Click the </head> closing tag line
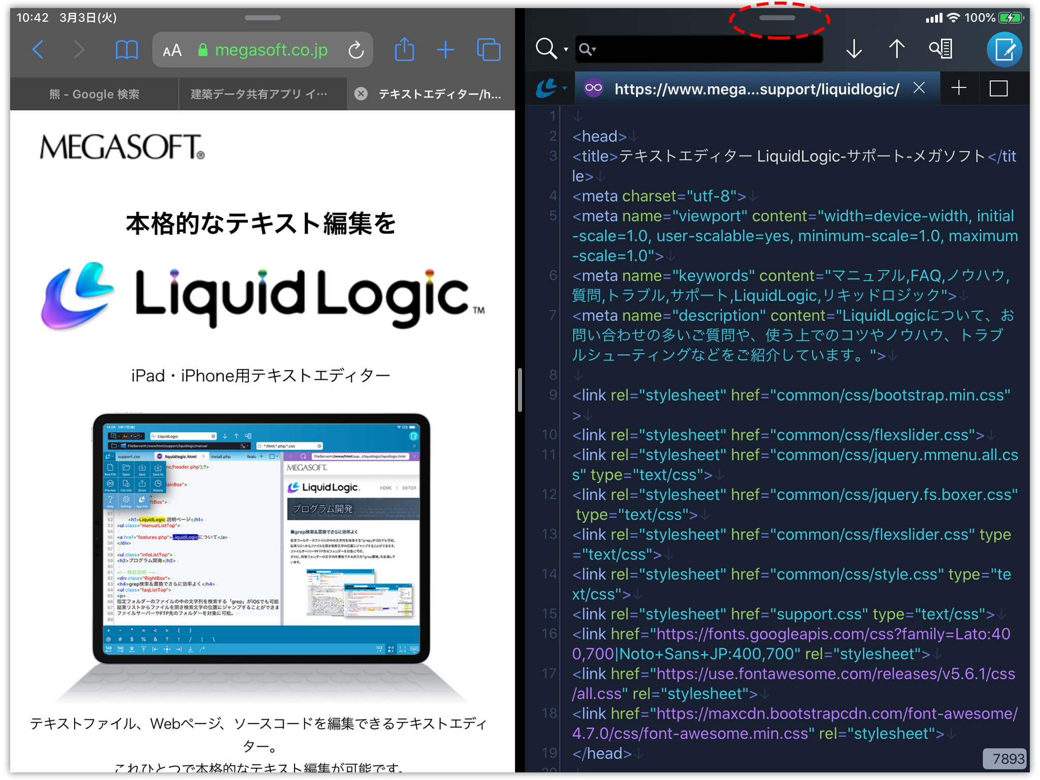The height and width of the screenshot is (780, 1040). coord(602,753)
